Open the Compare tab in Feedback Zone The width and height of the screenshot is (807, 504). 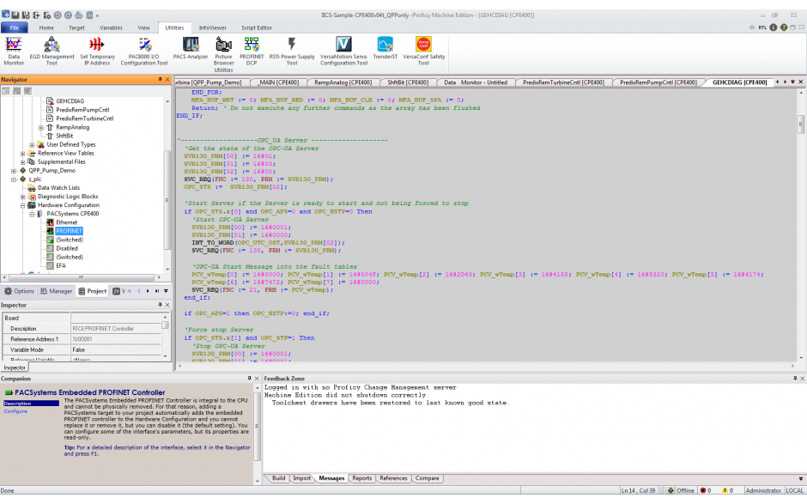click(428, 478)
